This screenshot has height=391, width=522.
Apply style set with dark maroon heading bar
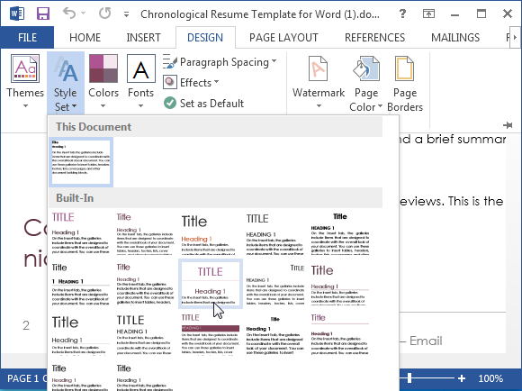coord(210,333)
